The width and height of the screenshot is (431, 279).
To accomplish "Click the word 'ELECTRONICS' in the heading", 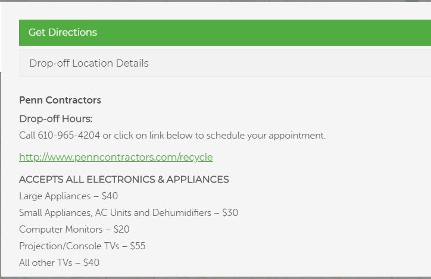I will click(121, 179).
